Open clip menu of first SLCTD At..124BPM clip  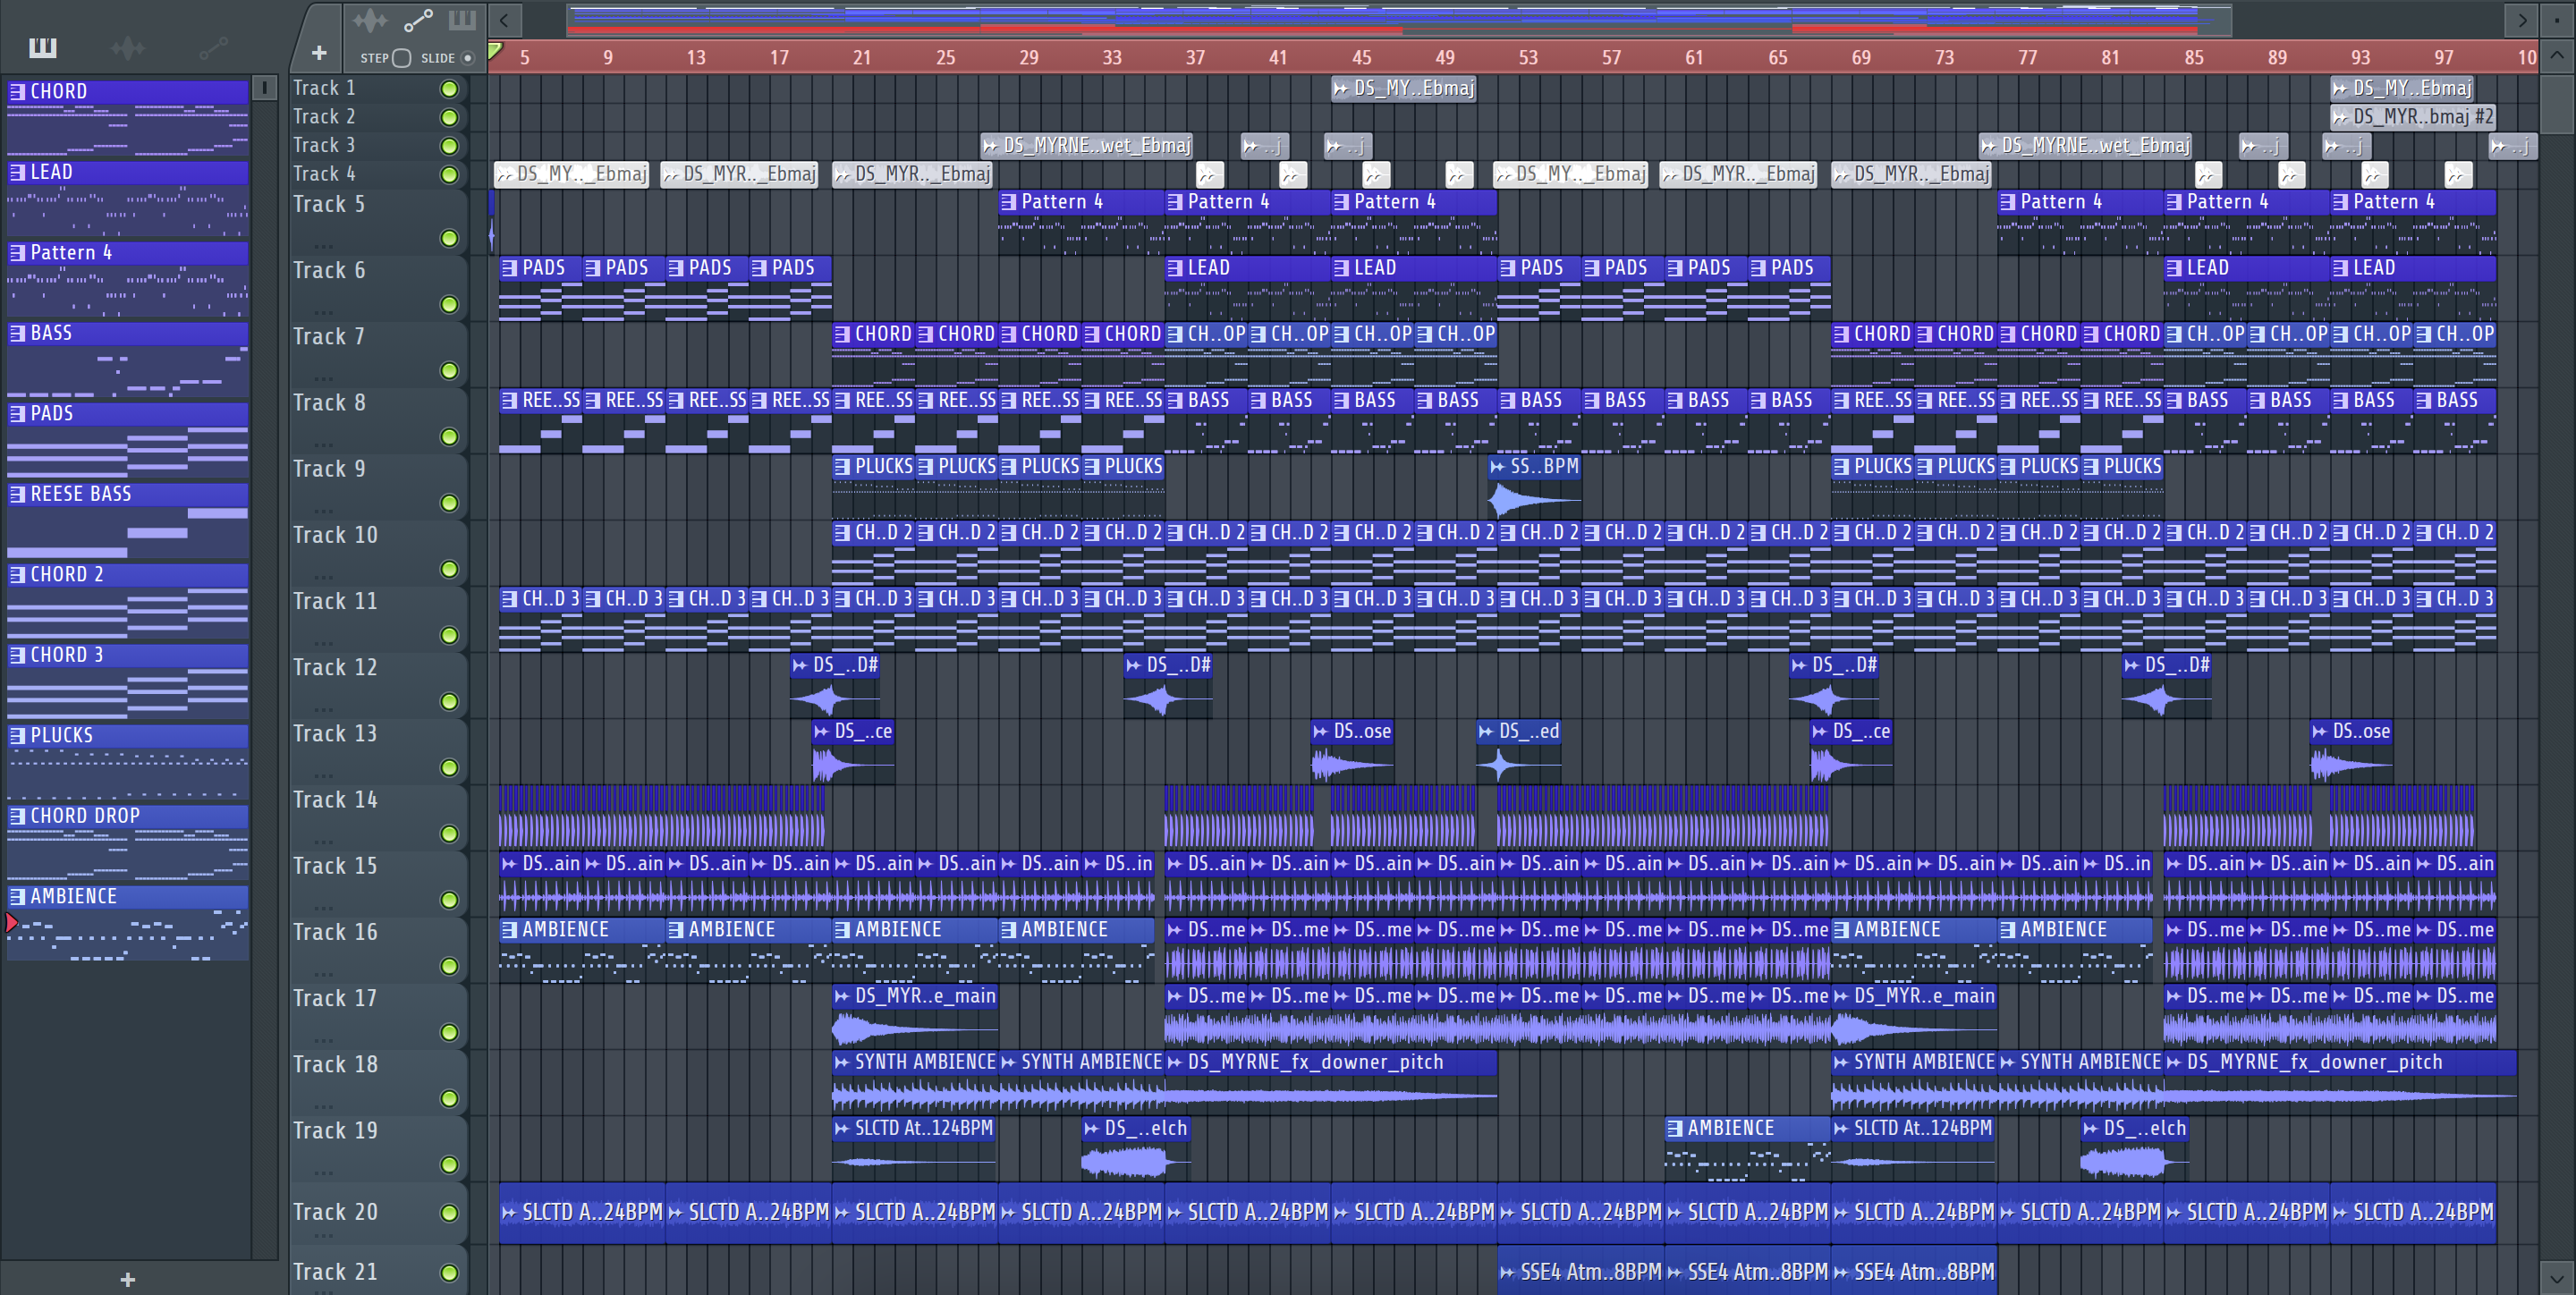842,1129
